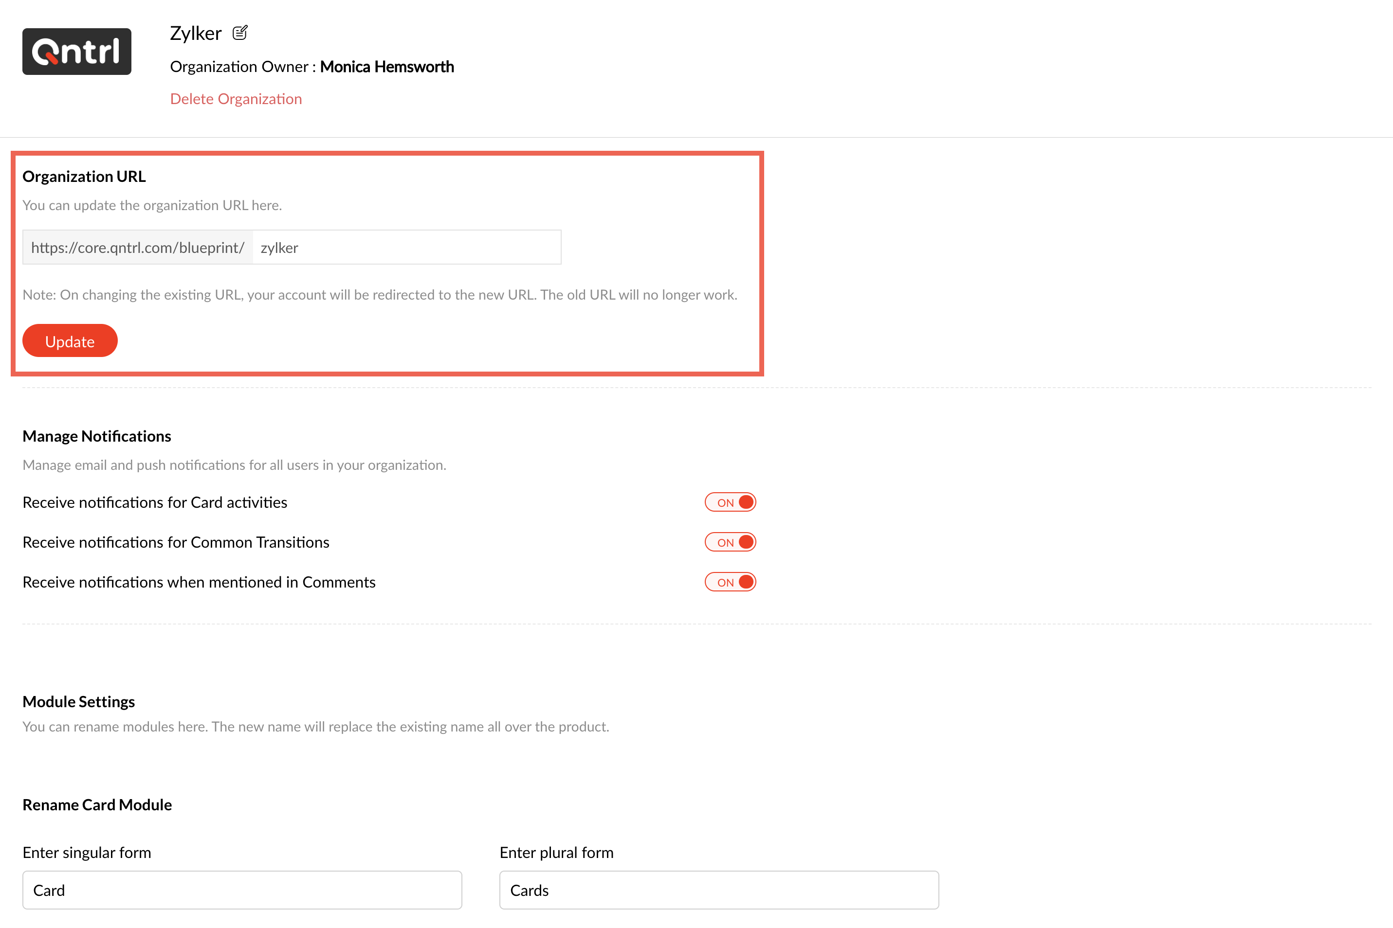
Task: Click the Qntrl logo image
Action: pos(77,52)
